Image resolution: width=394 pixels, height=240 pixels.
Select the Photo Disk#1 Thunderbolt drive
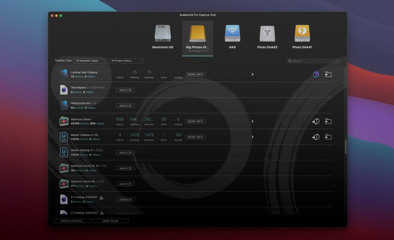coord(302,33)
